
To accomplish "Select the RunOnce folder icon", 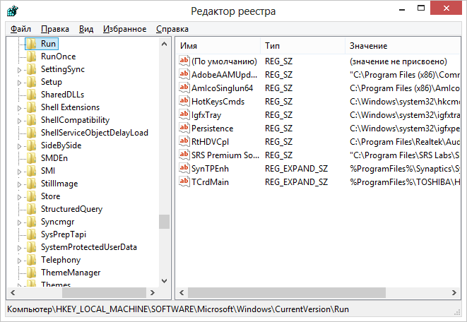I will [x=31, y=56].
